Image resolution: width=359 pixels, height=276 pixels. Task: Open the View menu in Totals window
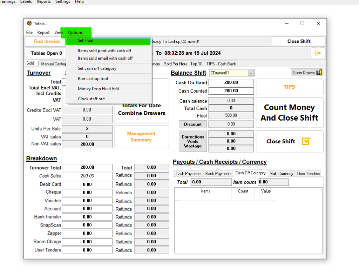pyautogui.click(x=59, y=32)
